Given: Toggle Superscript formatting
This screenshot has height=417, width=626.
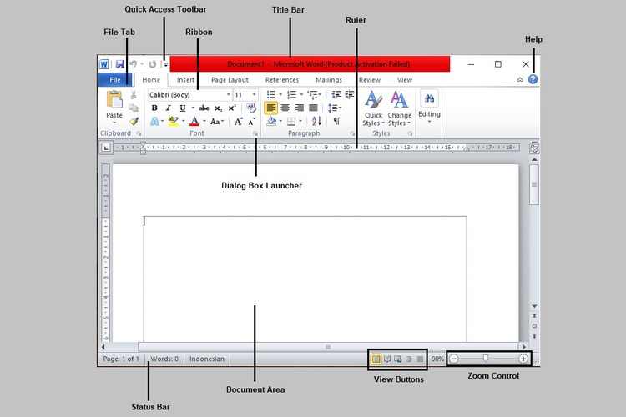Looking at the screenshot, I should pos(232,108).
